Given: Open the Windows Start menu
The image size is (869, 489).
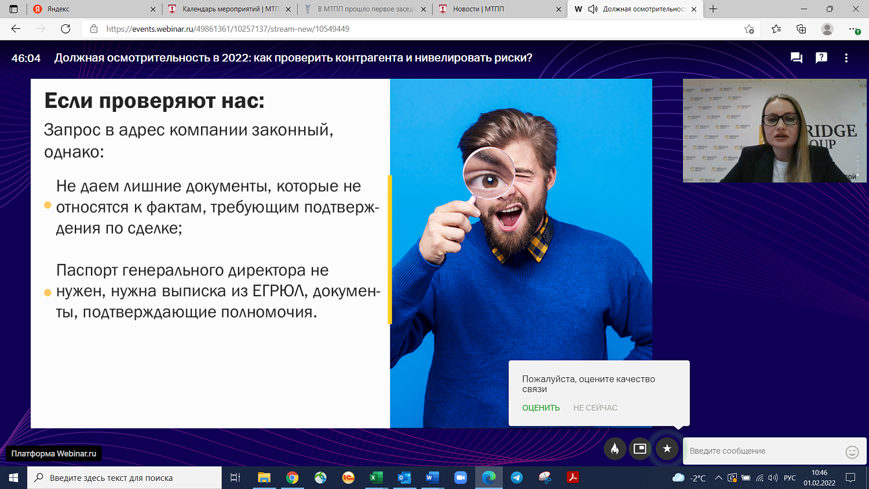Looking at the screenshot, I should point(13,478).
